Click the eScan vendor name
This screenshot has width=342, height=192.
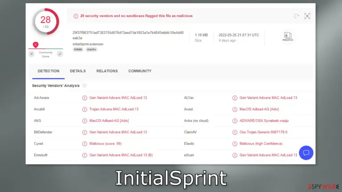[x=189, y=155]
